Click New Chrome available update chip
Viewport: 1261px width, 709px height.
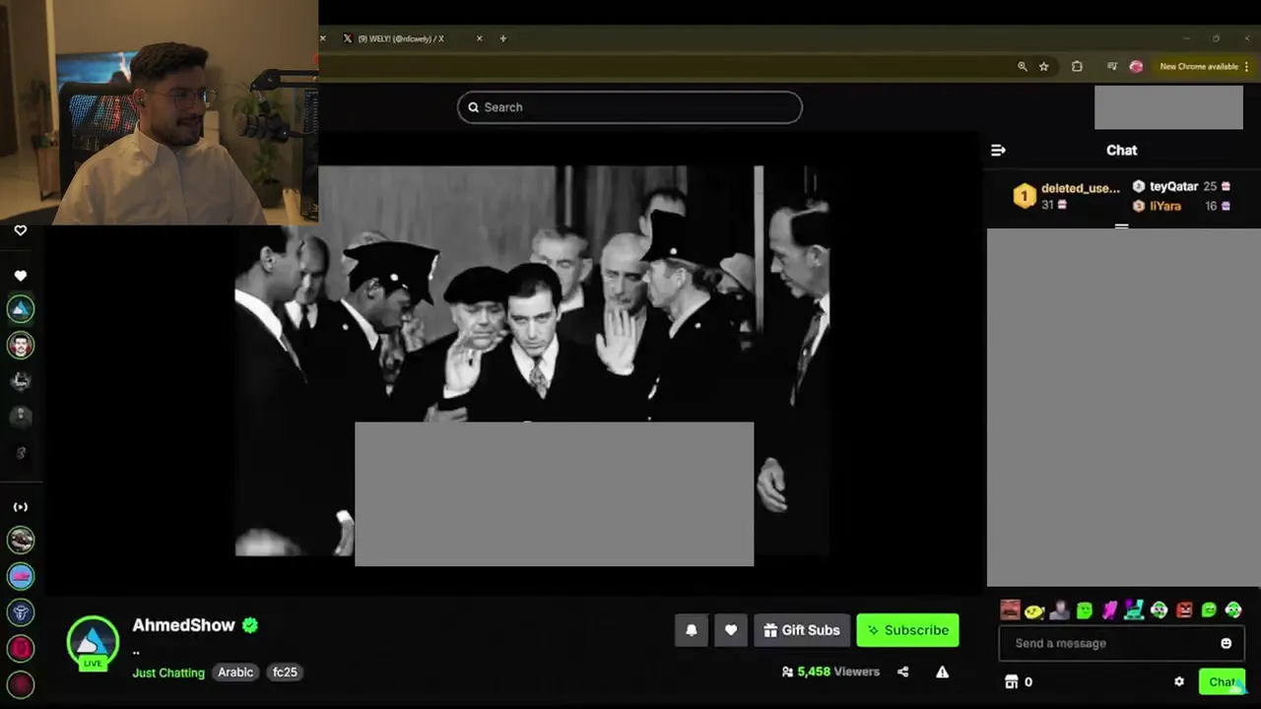[x=1199, y=66]
